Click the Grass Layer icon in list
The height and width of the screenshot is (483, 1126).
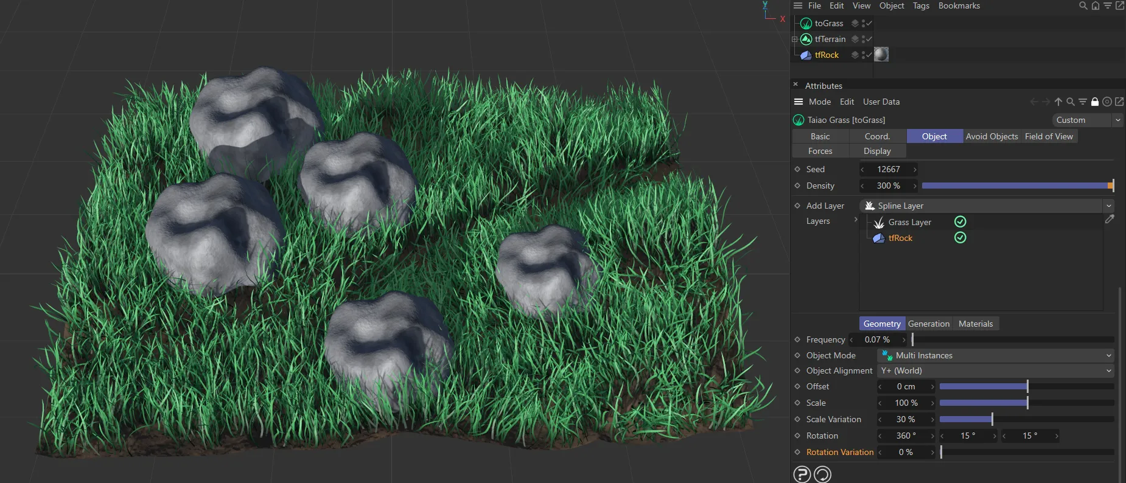coord(879,223)
